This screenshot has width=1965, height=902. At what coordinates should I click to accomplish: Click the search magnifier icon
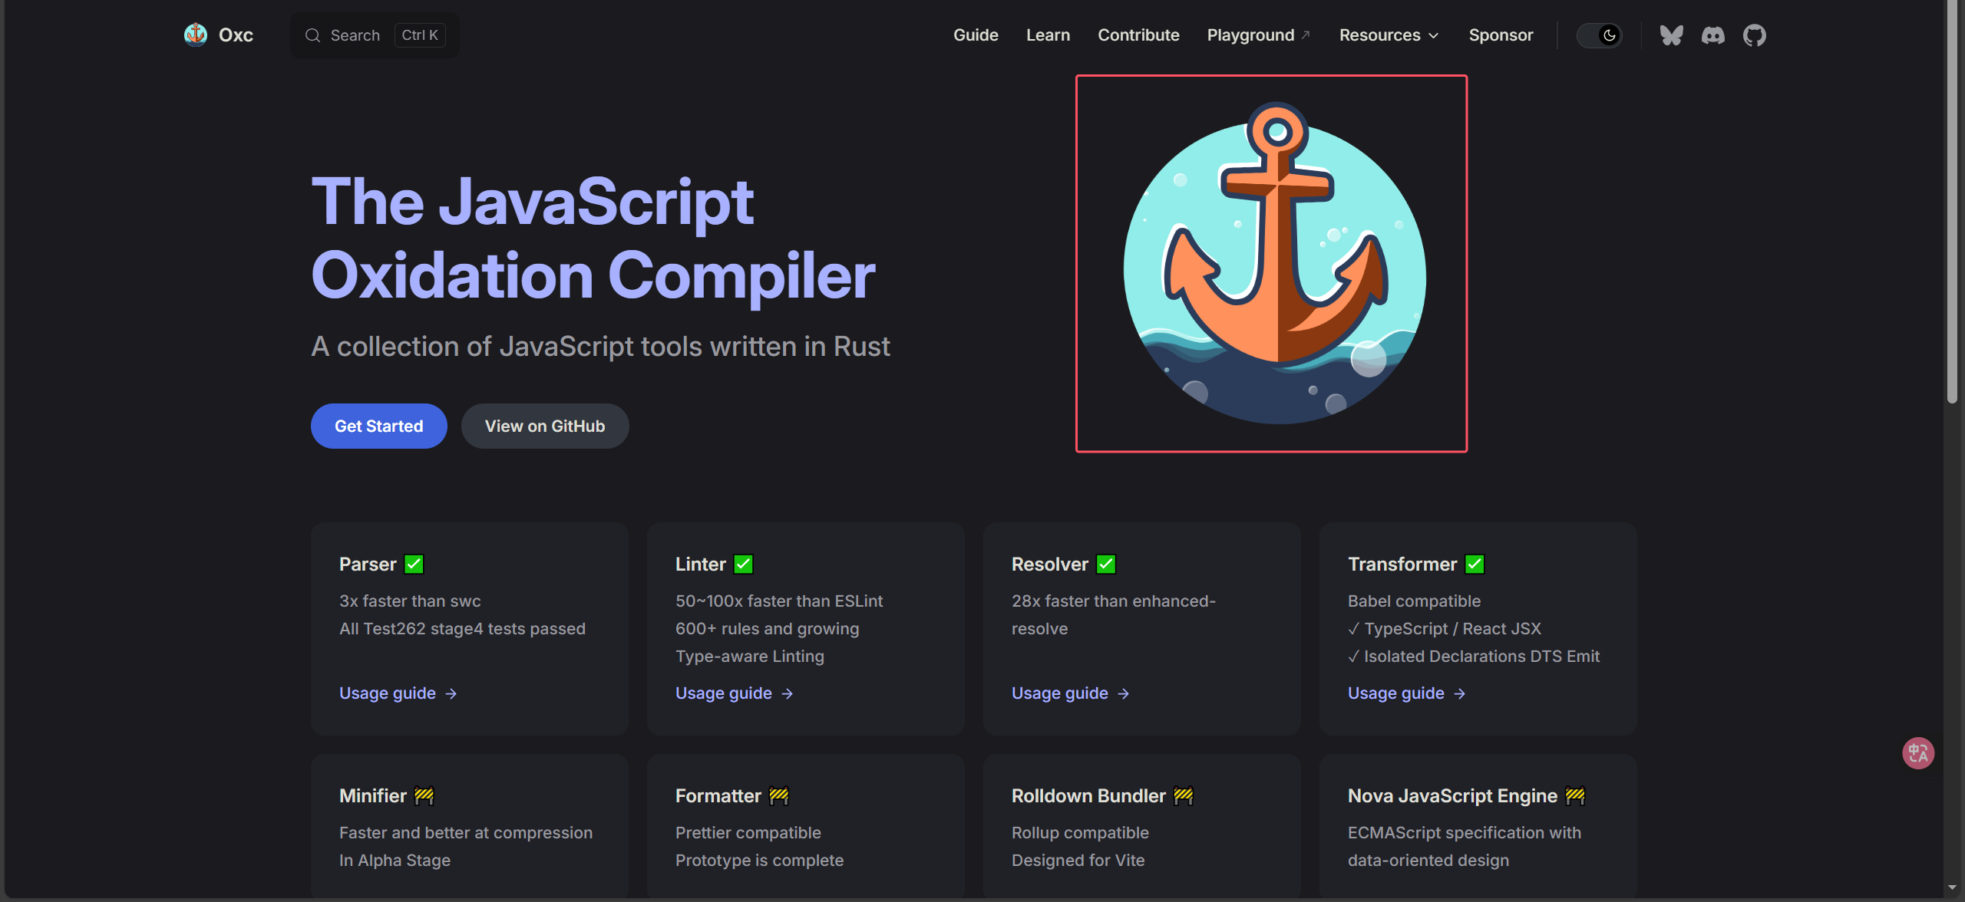point(312,35)
